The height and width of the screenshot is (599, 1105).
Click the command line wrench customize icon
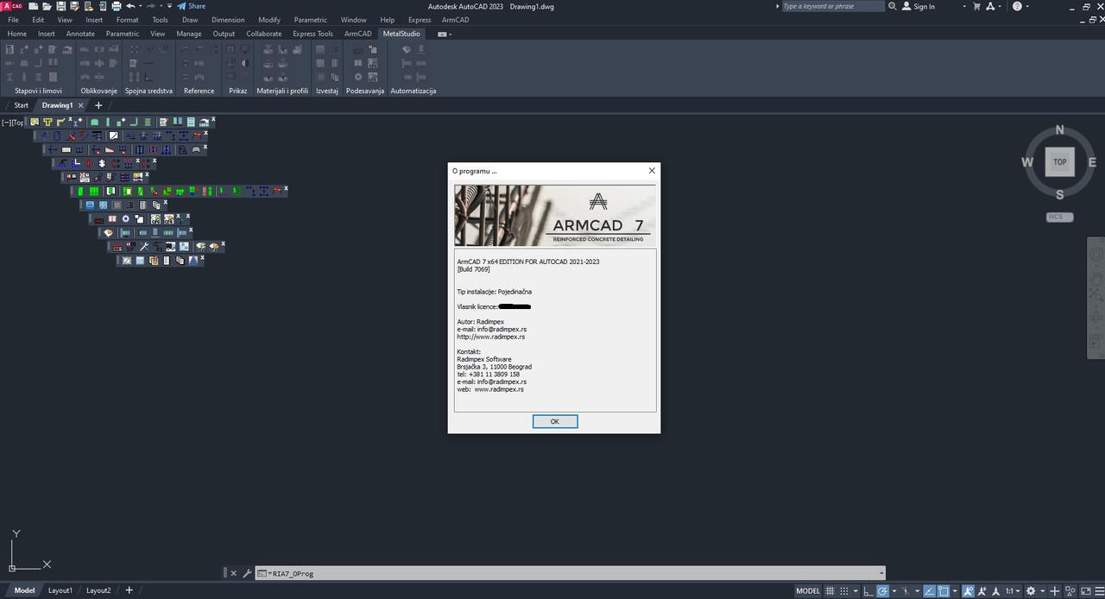pyautogui.click(x=247, y=573)
